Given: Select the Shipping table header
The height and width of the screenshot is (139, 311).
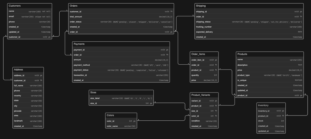Looking at the screenshot, I should coord(249,6).
